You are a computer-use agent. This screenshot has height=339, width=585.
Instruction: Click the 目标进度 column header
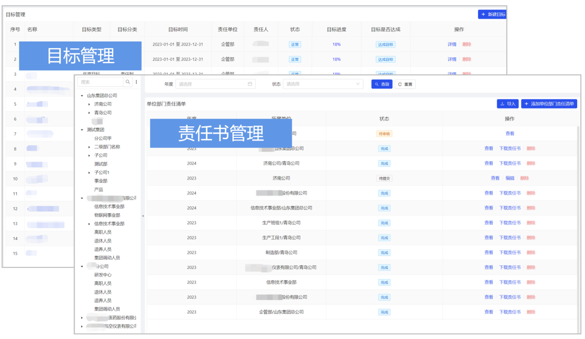337,30
